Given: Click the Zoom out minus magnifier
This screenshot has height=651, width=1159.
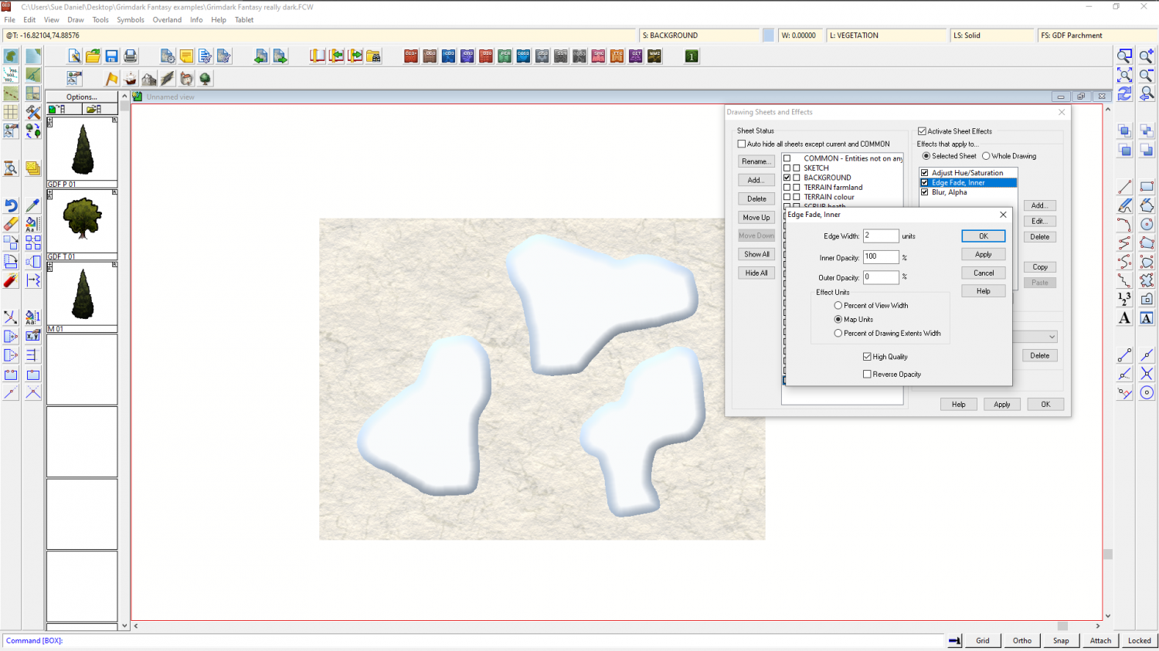Looking at the screenshot, I should pyautogui.click(x=1147, y=75).
